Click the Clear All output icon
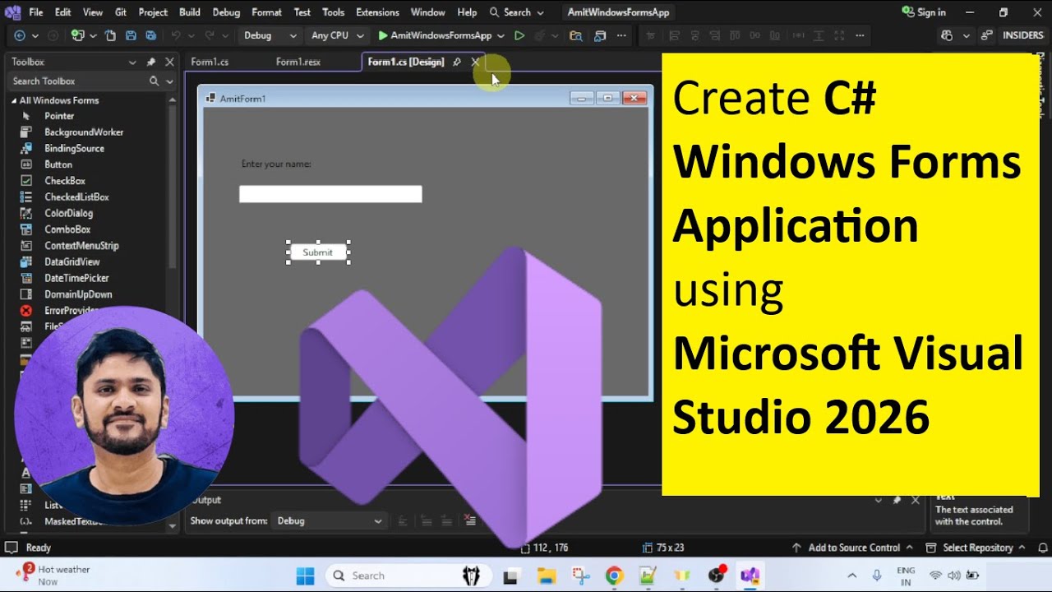The image size is (1052, 592). [x=469, y=520]
